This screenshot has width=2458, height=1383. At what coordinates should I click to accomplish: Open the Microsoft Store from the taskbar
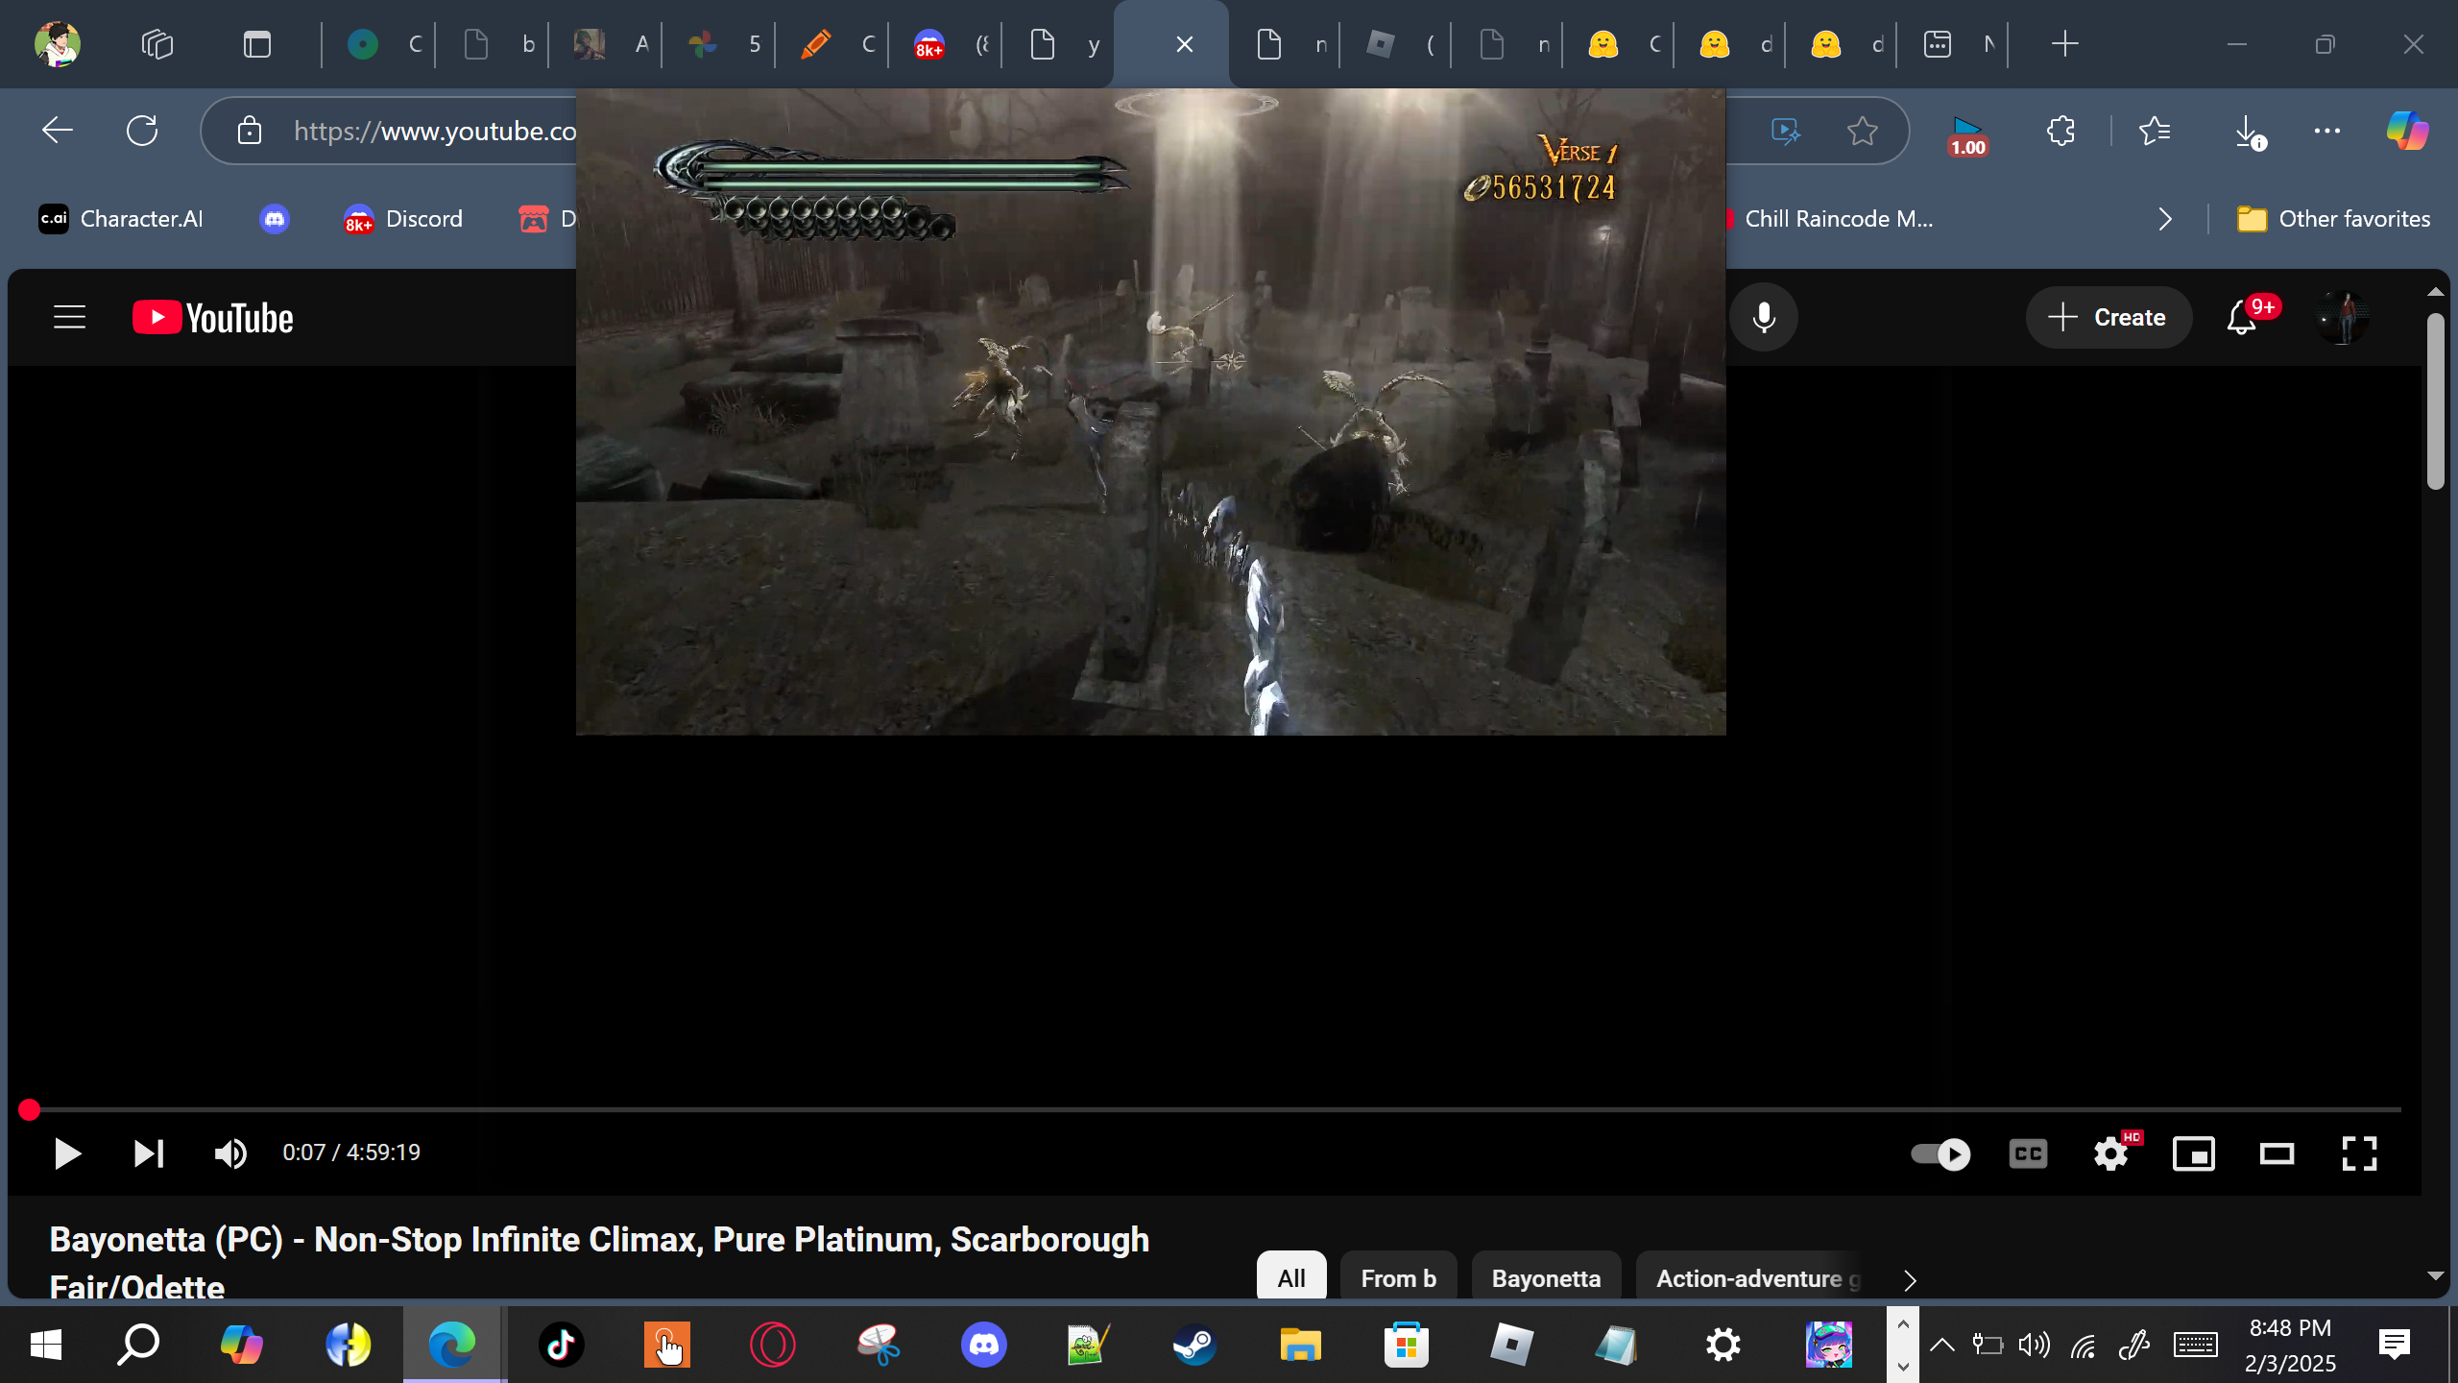coord(1406,1345)
